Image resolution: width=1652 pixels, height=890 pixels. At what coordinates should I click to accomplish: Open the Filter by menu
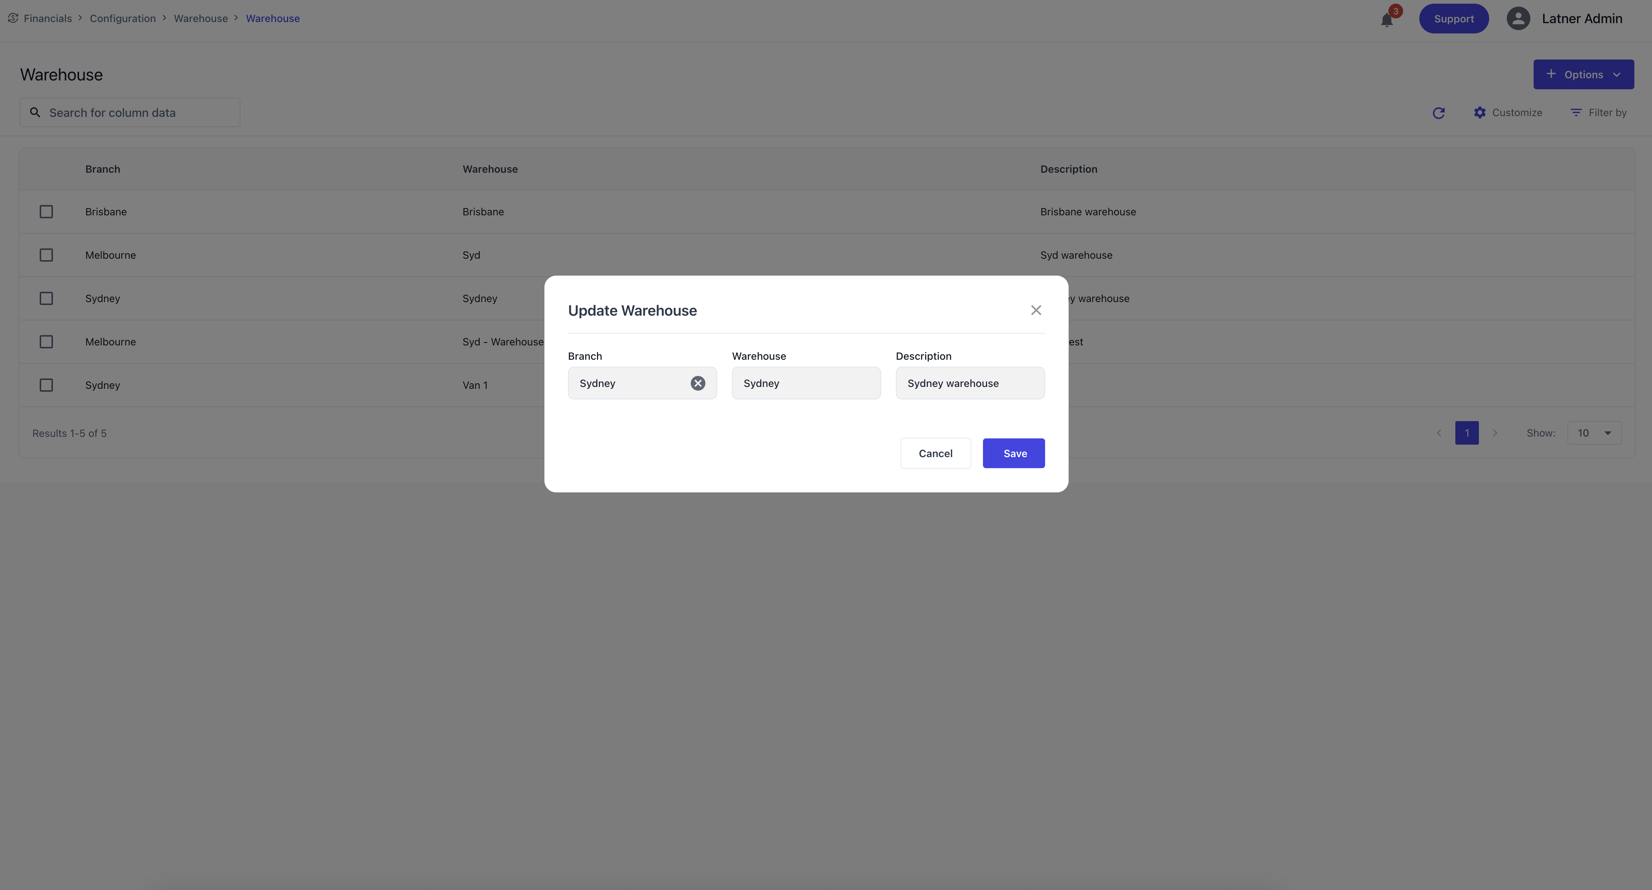[1598, 113]
